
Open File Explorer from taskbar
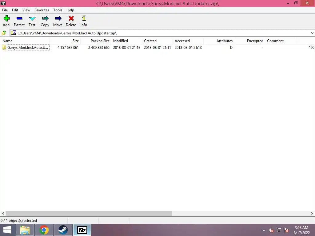25,230
